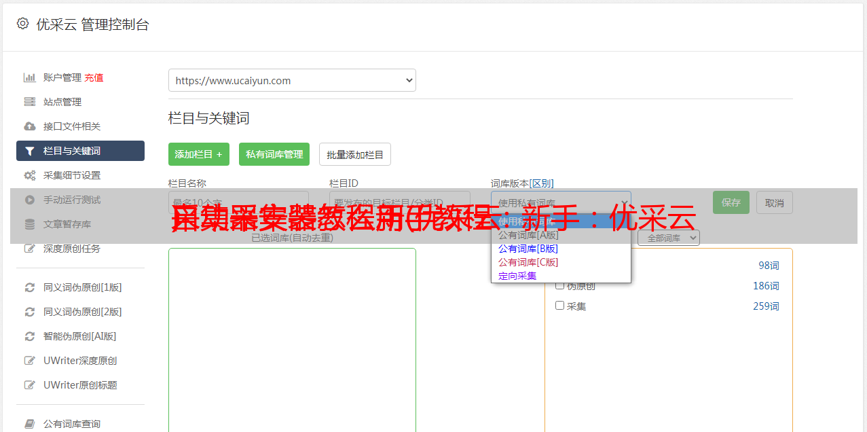Open the [区别] link
The width and height of the screenshot is (867, 432).
[542, 183]
